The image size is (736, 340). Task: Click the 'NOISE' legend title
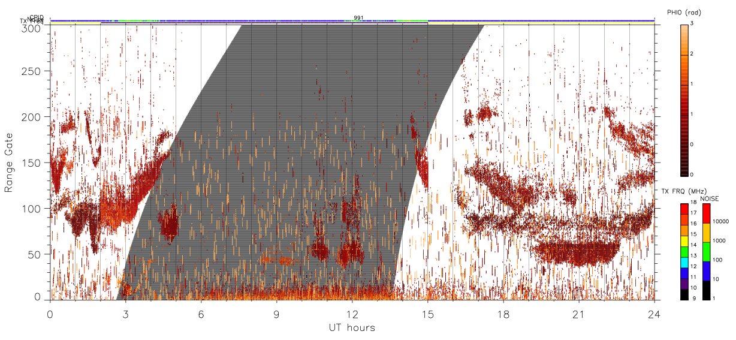tap(710, 198)
